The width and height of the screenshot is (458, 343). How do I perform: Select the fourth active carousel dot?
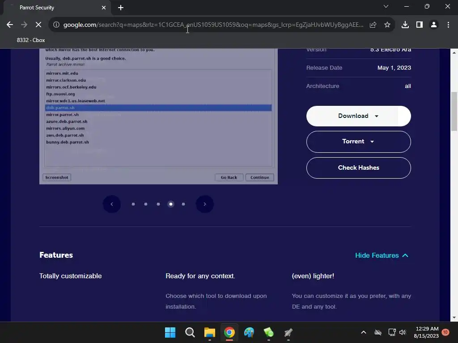(171, 204)
